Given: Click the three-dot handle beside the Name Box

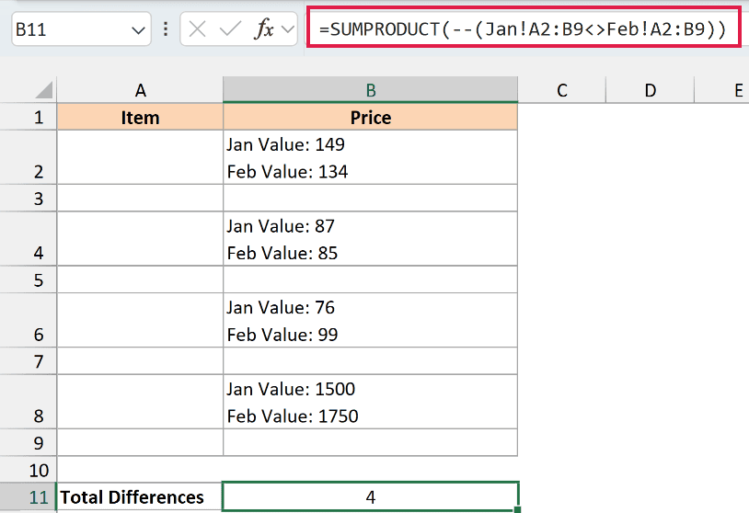Looking at the screenshot, I should coord(166,29).
